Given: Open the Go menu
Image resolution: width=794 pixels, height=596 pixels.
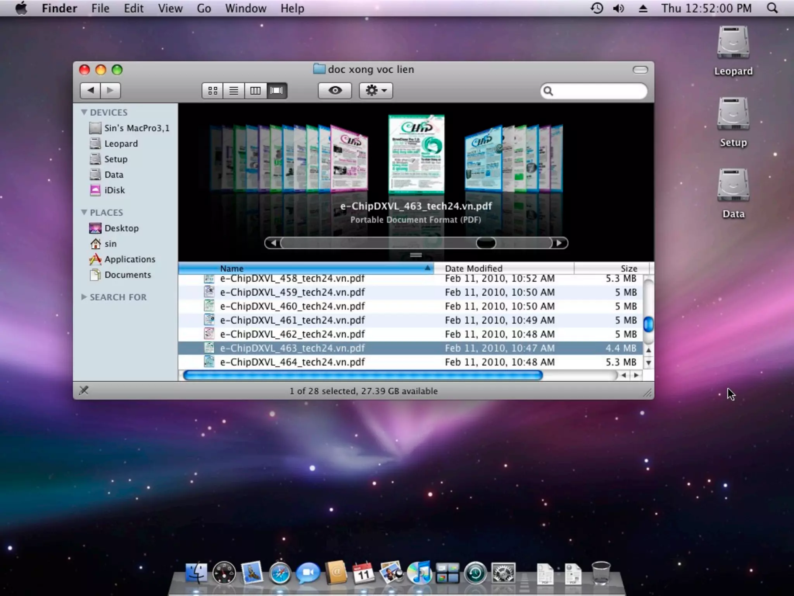Looking at the screenshot, I should coord(204,8).
